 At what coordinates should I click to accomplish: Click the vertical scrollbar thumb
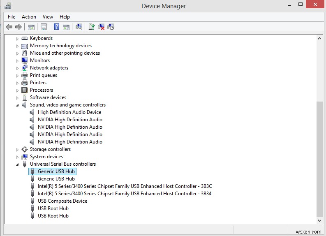319,159
